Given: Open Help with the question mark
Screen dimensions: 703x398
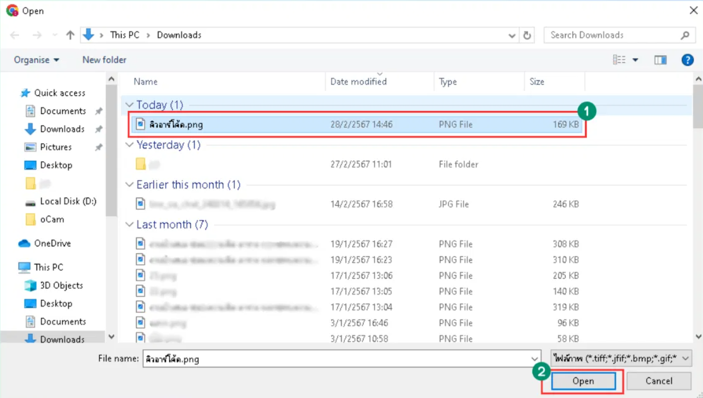Looking at the screenshot, I should pyautogui.click(x=687, y=60).
